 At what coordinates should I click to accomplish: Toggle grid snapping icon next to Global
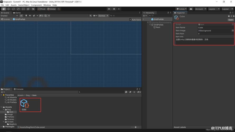[x=59, y=9]
